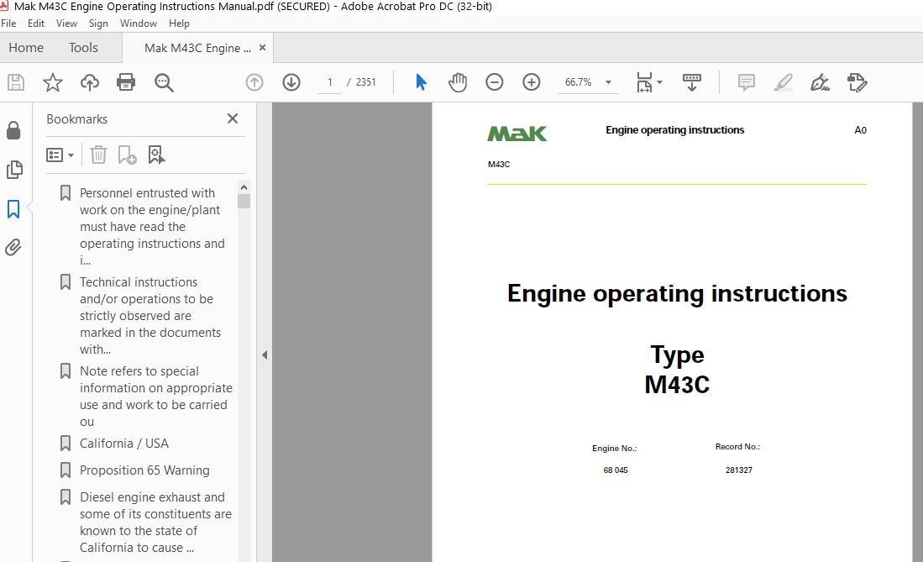Click the 'Engine operating instructions' page title

[x=677, y=293]
